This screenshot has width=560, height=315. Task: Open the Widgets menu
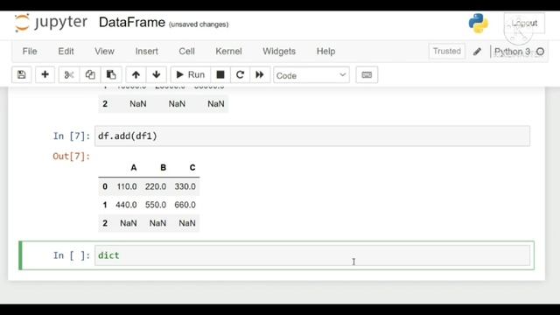coord(279,52)
